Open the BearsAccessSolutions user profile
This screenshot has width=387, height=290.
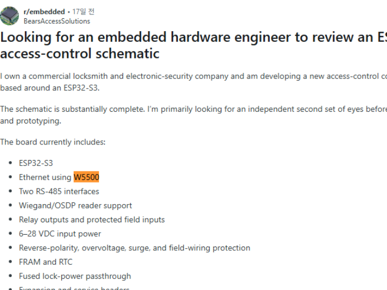[57, 21]
